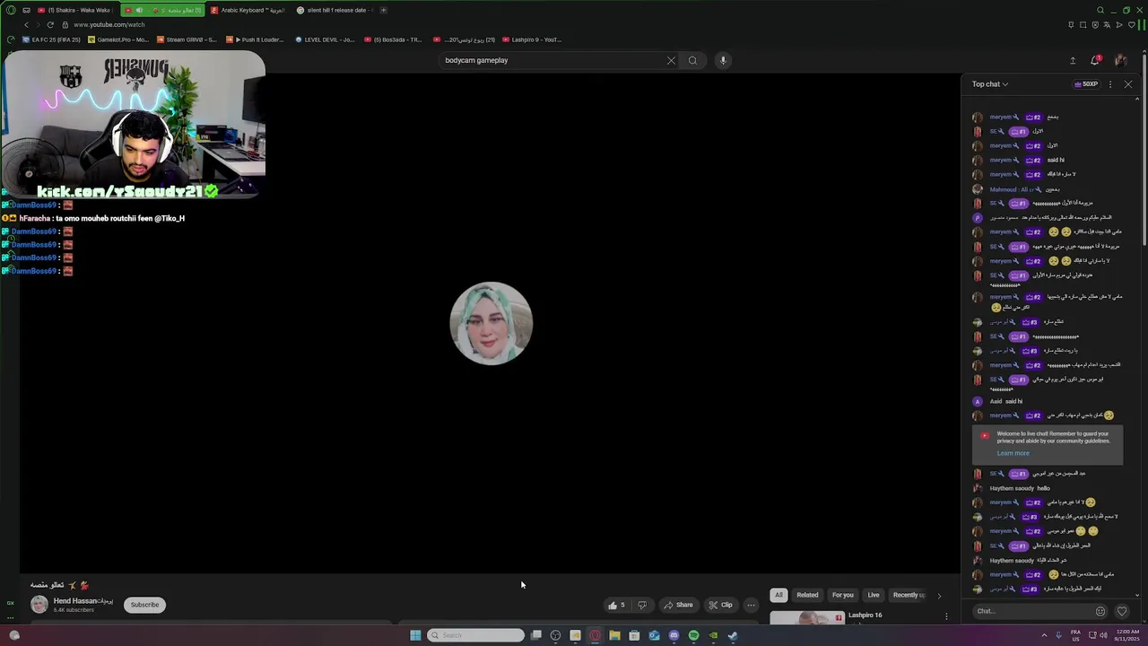Show hidden system tray icons chevron

[1044, 635]
